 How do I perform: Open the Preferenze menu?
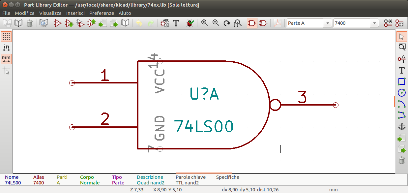[x=102, y=13]
